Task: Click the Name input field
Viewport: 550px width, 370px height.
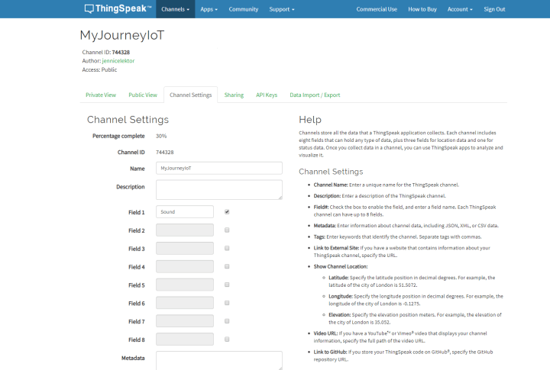Action: click(x=219, y=168)
